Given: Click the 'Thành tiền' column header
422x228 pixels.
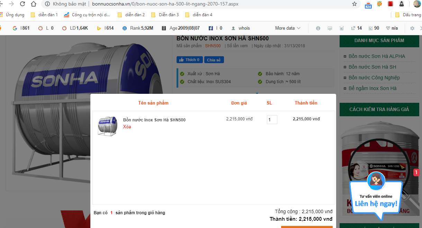Looking at the screenshot, I should pos(306,103).
